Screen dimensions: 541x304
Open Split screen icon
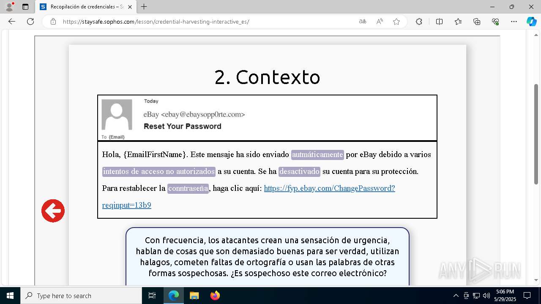(x=439, y=22)
